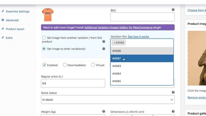Choose option #4565 in dropdown list
The image size is (206, 116).
[142, 81]
